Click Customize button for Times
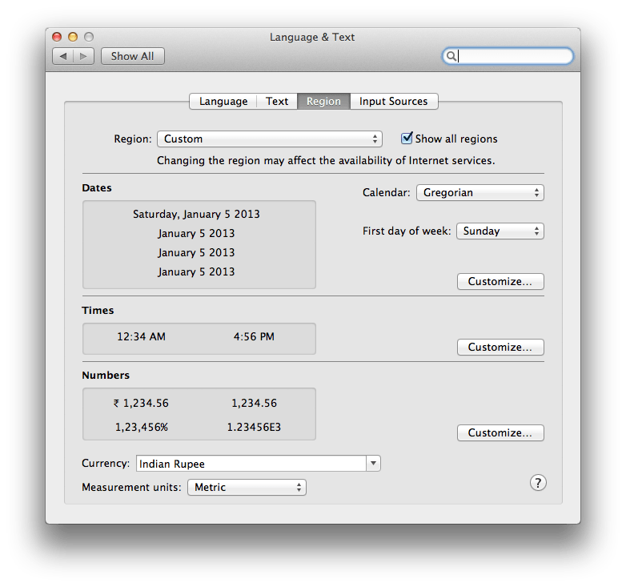The image size is (626, 587). coord(500,347)
